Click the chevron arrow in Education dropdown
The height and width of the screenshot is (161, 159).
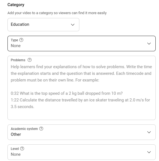point(73,25)
